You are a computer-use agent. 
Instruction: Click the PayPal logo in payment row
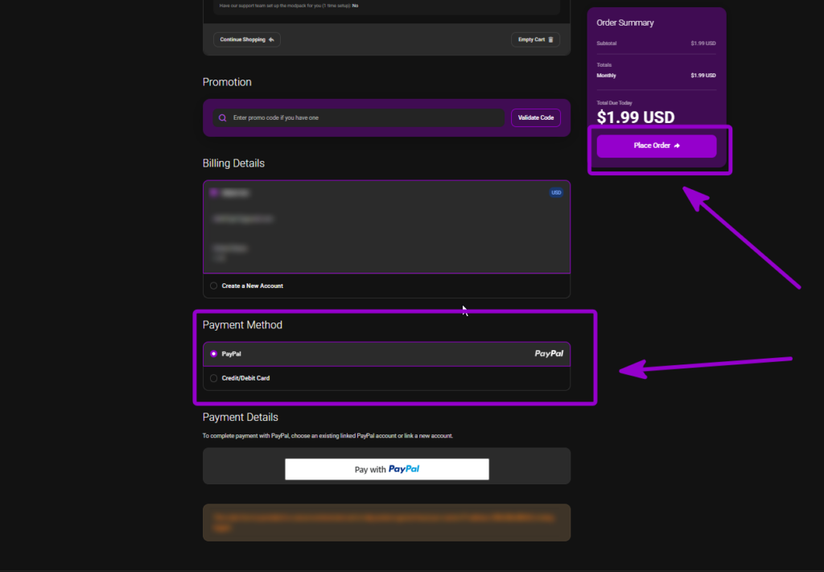[549, 353]
